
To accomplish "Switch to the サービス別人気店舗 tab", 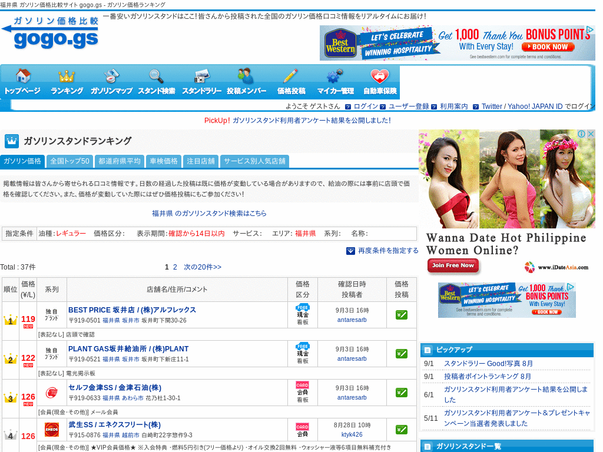I will (x=254, y=161).
